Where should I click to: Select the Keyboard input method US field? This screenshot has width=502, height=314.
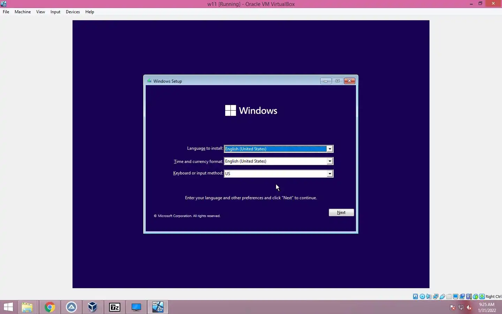pos(279,174)
